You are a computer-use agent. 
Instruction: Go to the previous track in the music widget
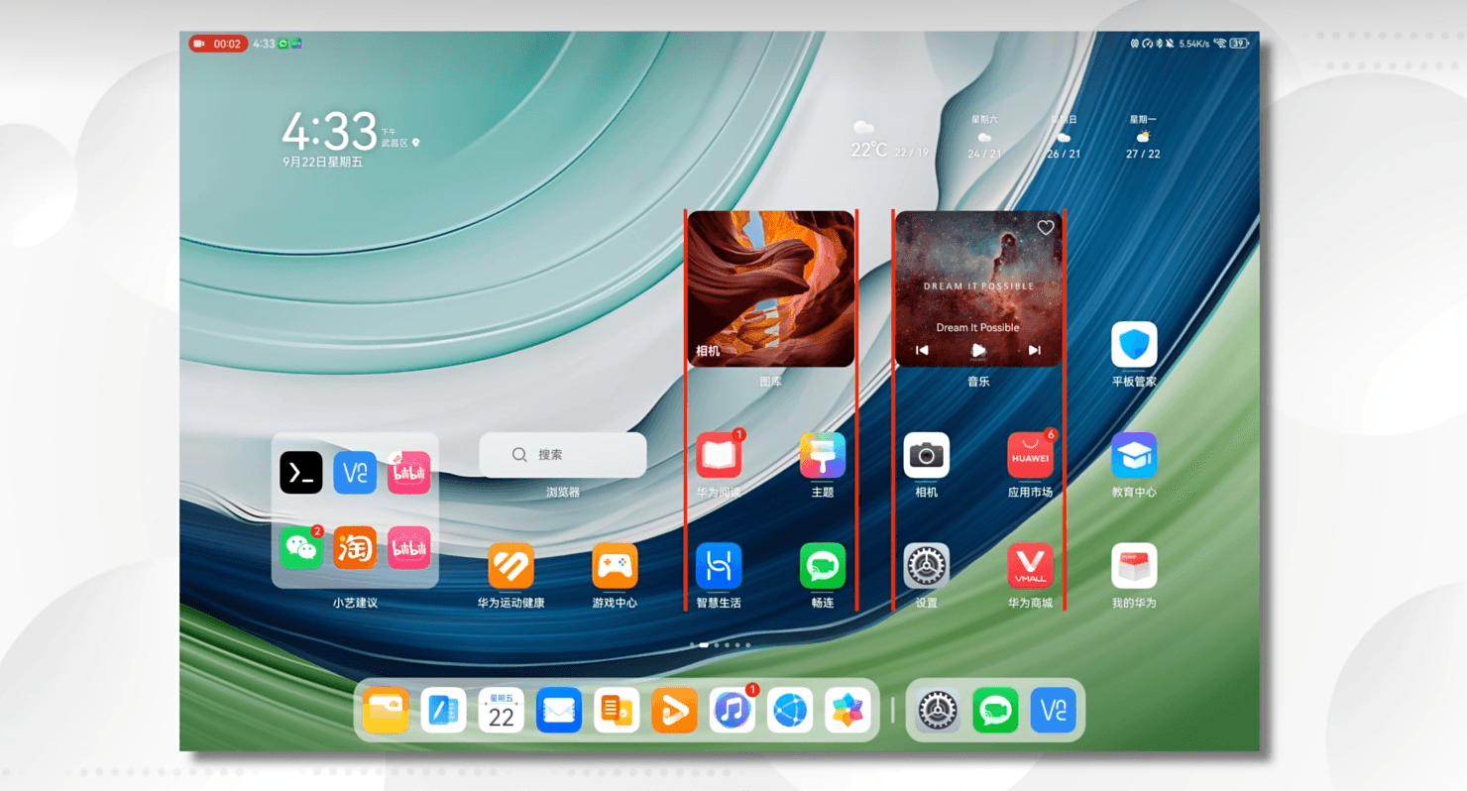[x=922, y=350]
